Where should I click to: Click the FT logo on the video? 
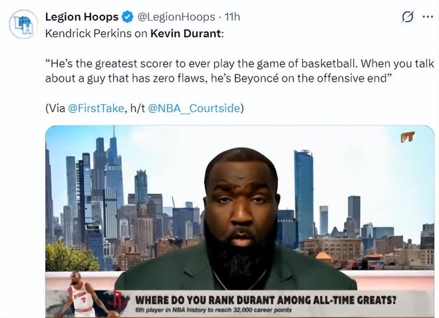click(x=407, y=137)
